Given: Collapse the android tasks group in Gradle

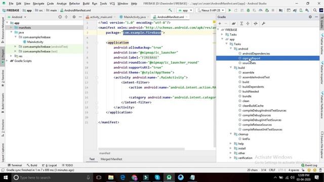Looking at the screenshot, I should click(231, 49).
